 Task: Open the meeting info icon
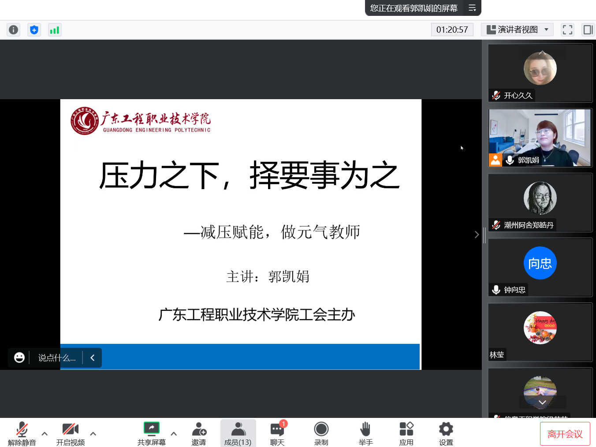click(14, 30)
